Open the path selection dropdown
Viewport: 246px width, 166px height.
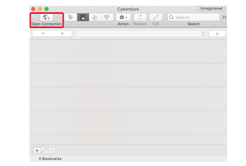pos(140,33)
